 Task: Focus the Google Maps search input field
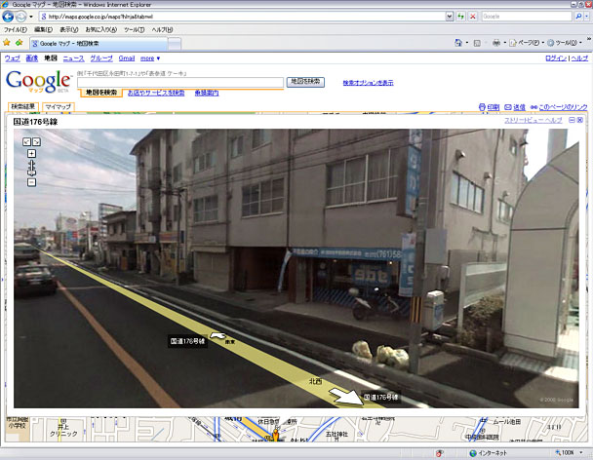(x=180, y=82)
